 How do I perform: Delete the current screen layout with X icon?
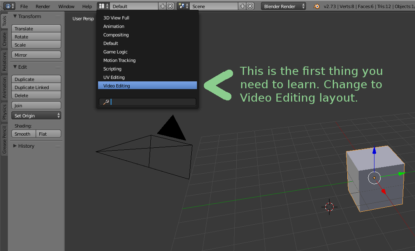(x=171, y=6)
